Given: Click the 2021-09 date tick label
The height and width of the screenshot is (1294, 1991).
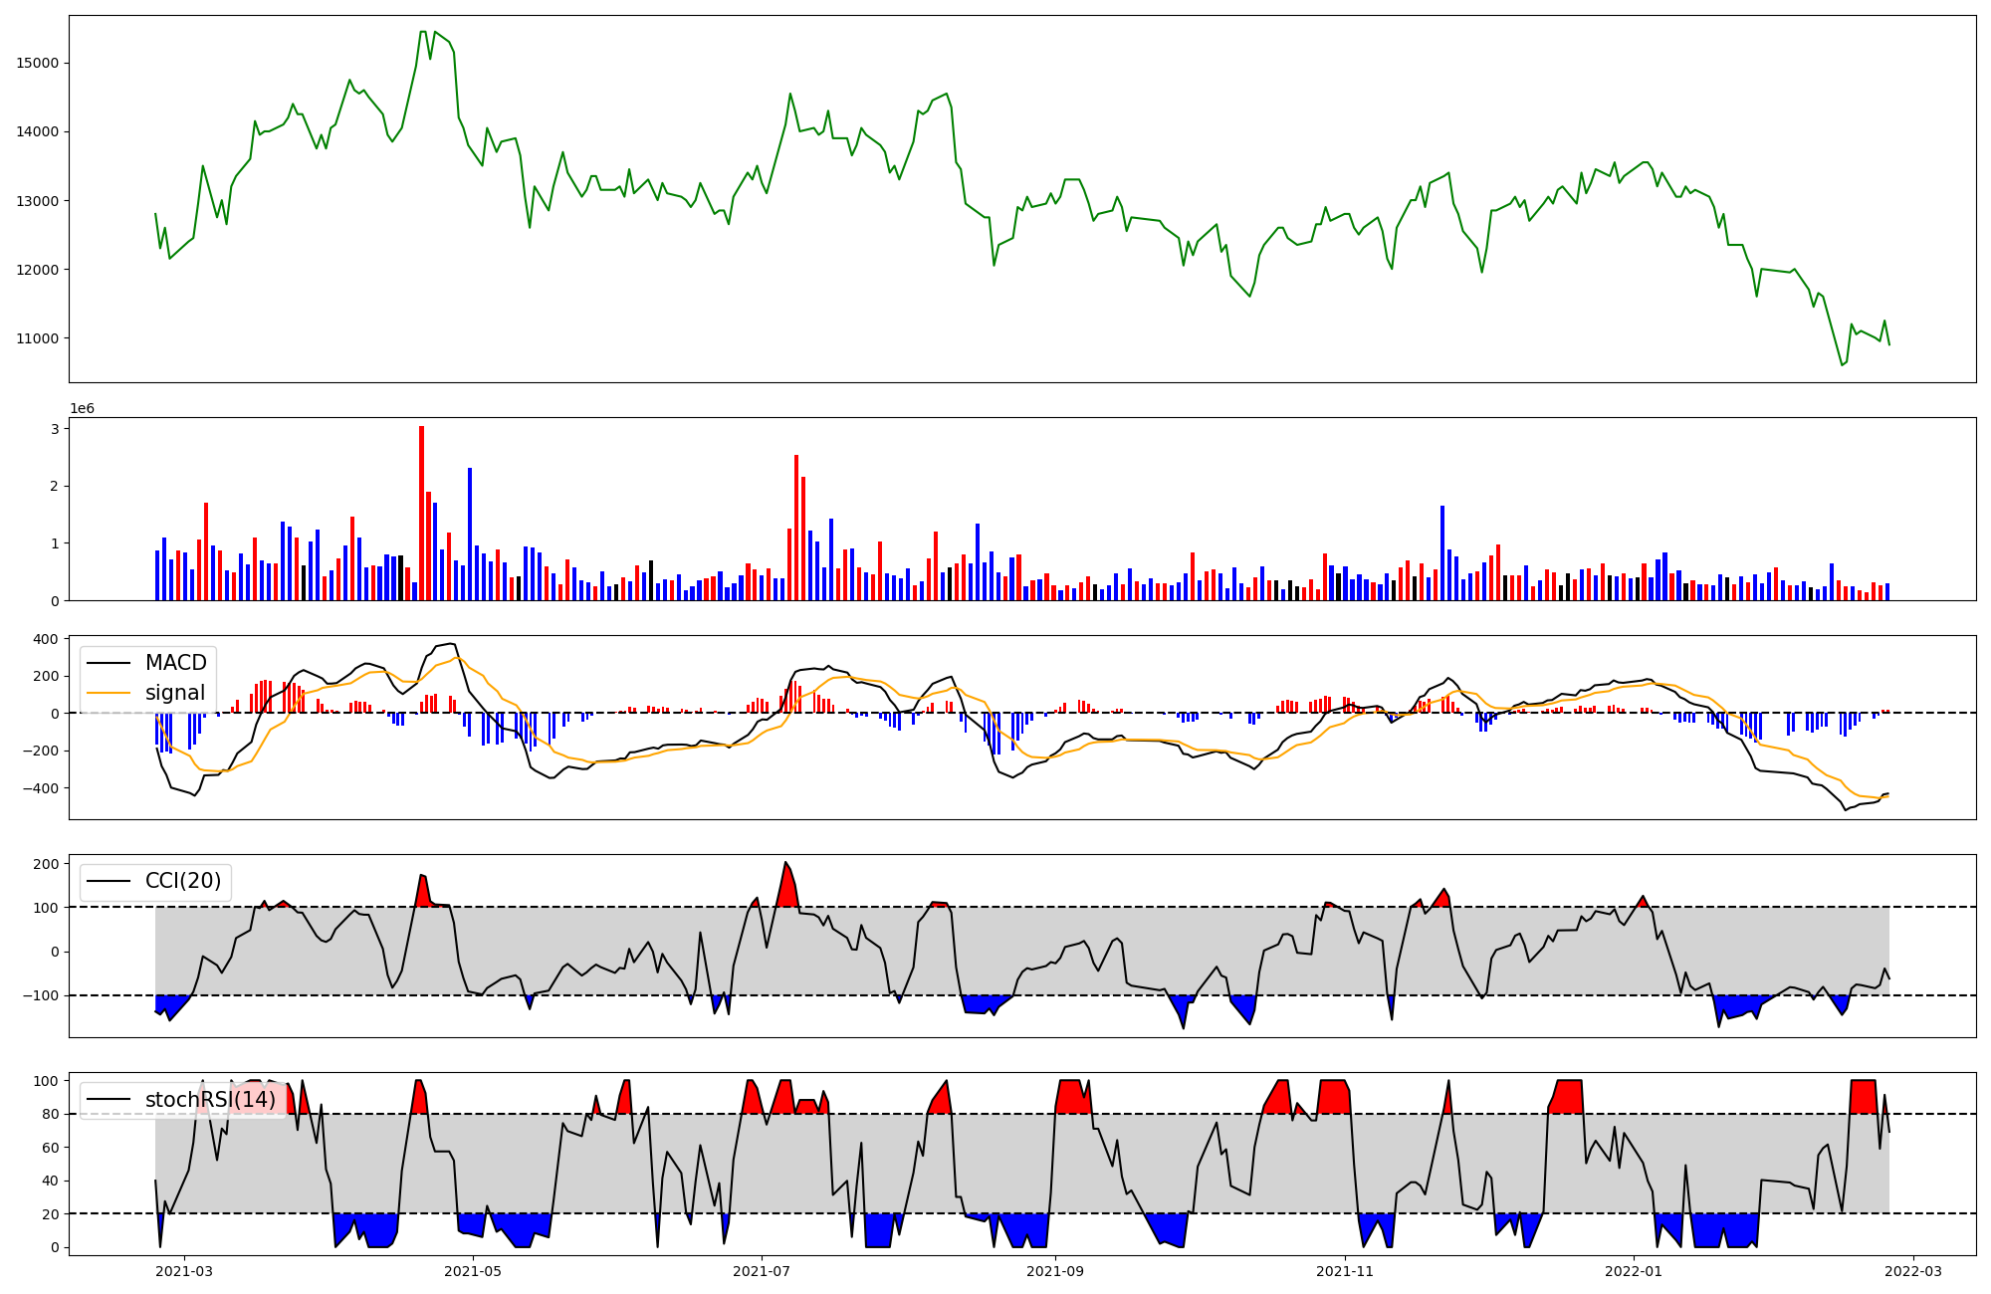Looking at the screenshot, I should [1055, 1270].
